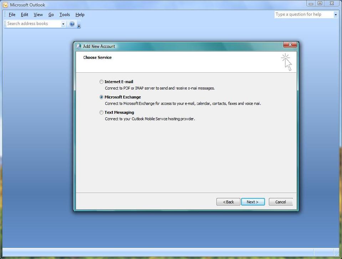Minimize the Microsoft Outlook window
The height and width of the screenshot is (259, 342).
click(311, 3)
